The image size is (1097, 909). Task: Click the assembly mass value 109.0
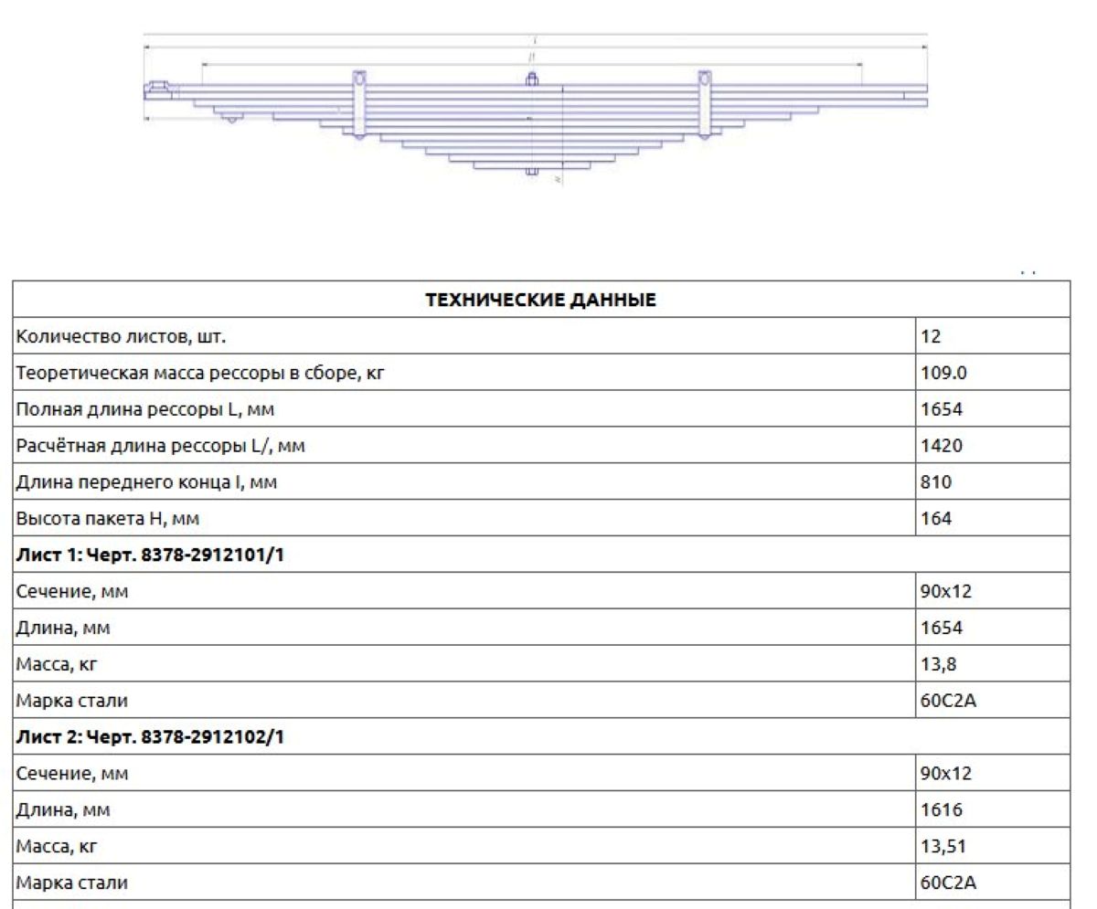[941, 373]
